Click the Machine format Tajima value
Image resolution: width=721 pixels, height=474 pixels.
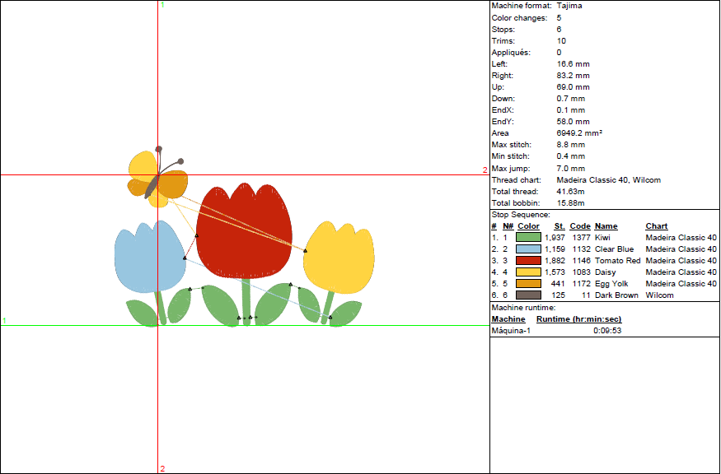[569, 6]
